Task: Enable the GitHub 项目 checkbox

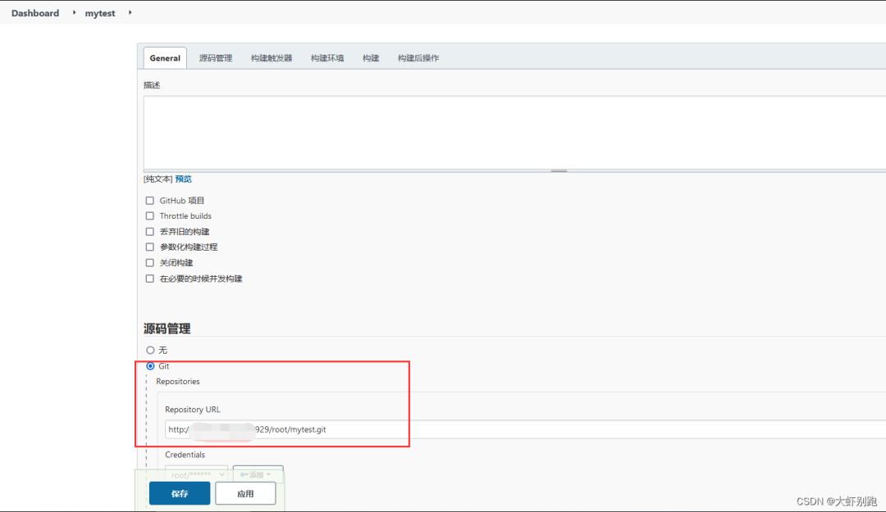Action: [149, 201]
